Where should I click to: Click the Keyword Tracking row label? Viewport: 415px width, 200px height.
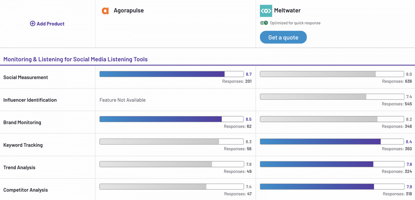(23, 145)
